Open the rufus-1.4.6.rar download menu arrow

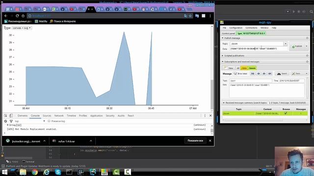[91, 141]
